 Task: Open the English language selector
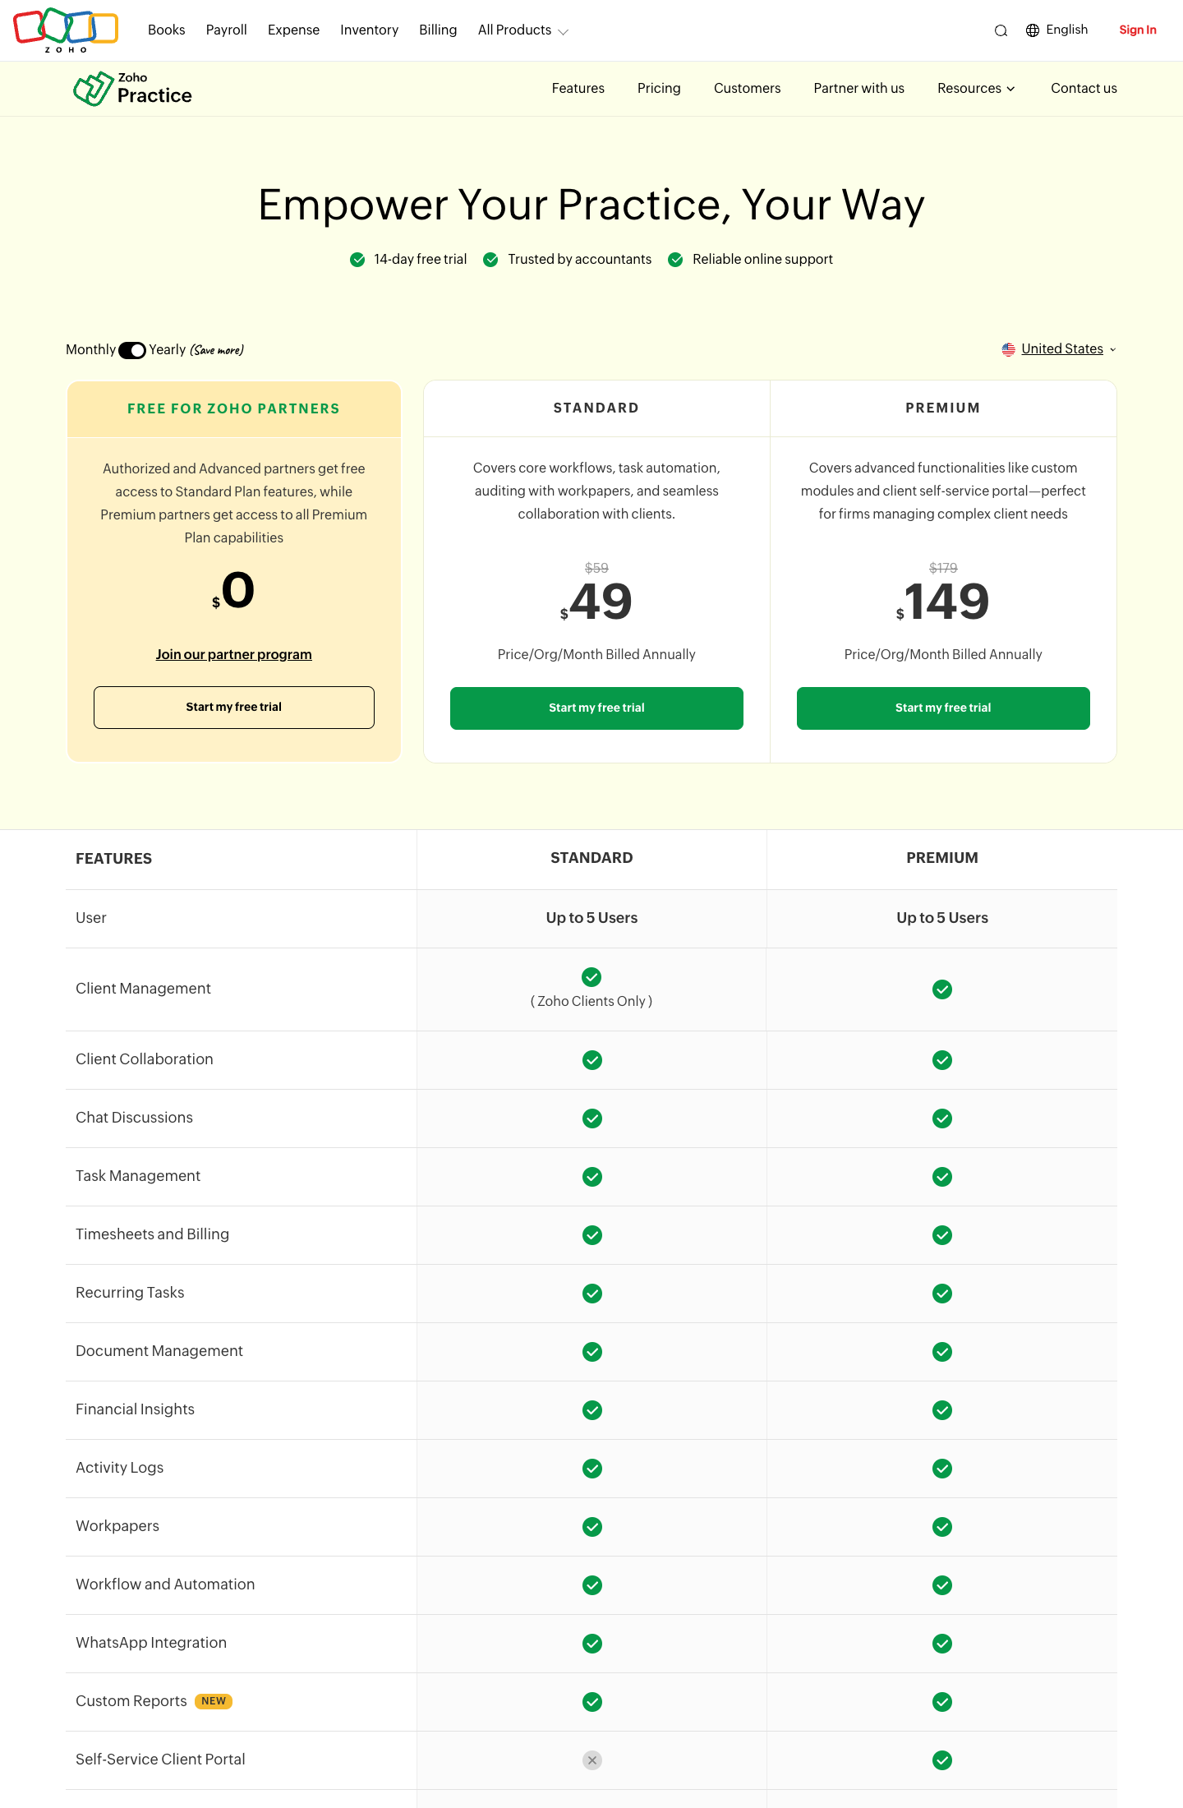coord(1057,30)
